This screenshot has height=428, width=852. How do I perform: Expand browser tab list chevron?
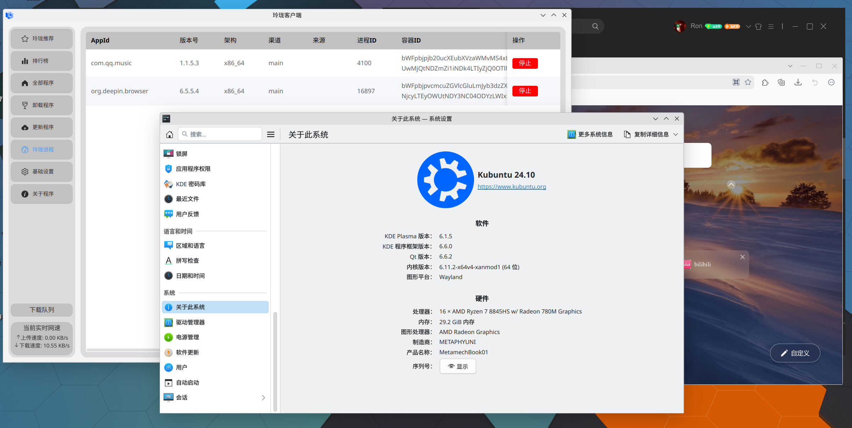tap(790, 66)
